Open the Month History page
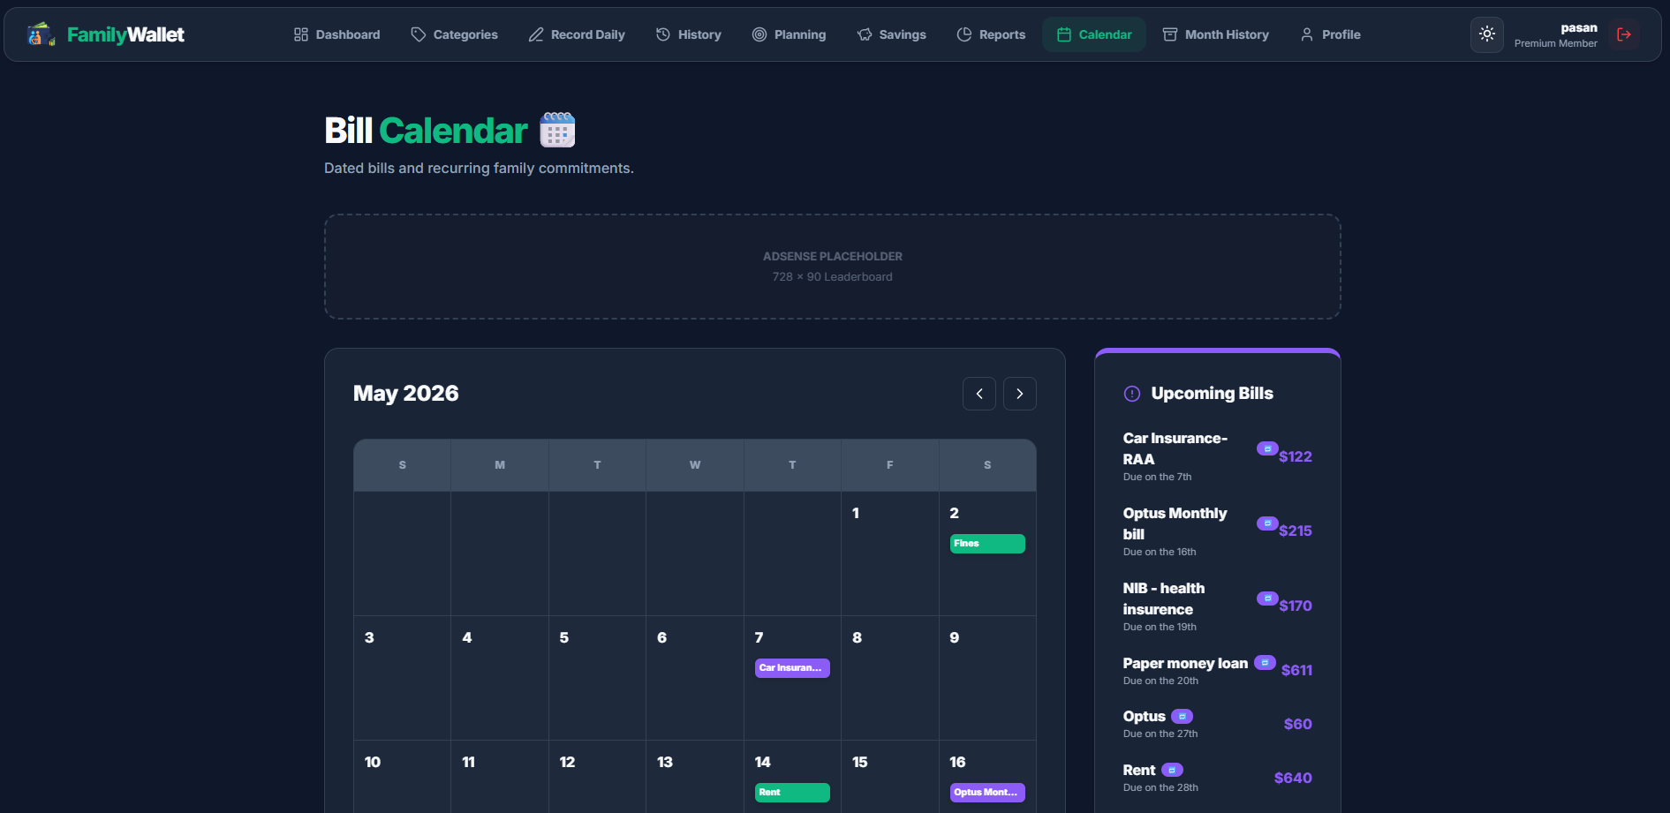1670x813 pixels. pos(1216,34)
